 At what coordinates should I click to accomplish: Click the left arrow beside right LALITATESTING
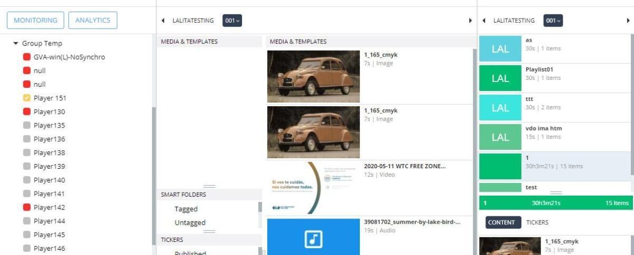484,21
